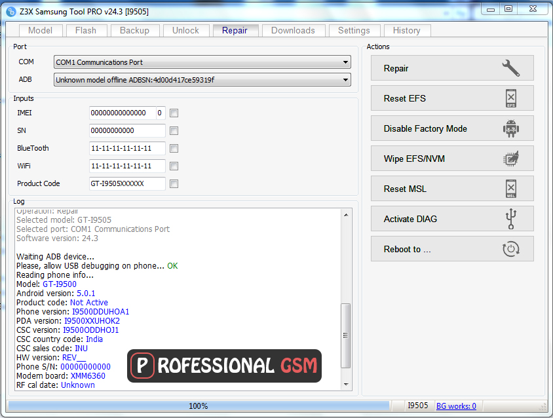Click 'PDA version: I9500XXUHOK2' log line
The height and width of the screenshot is (418, 553).
click(68, 320)
